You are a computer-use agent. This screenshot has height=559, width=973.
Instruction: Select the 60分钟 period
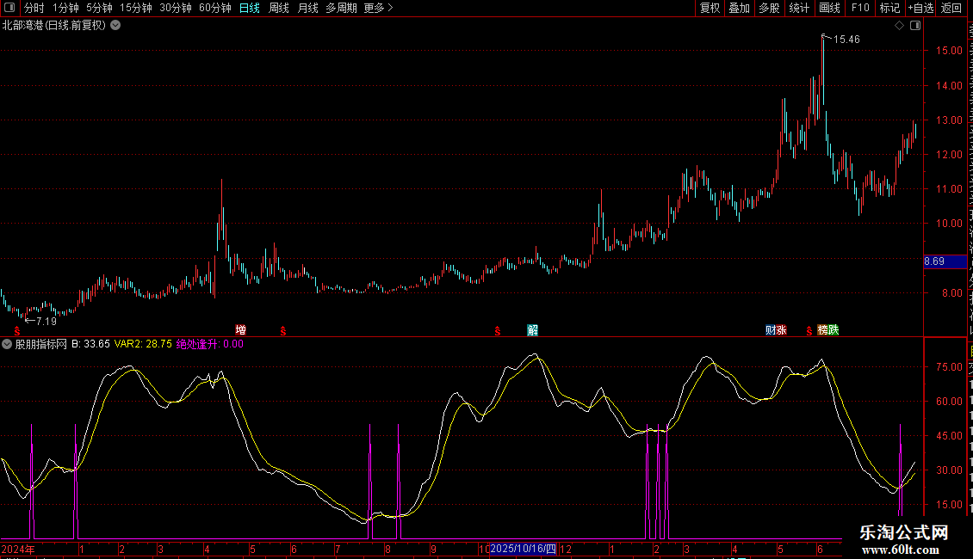tap(214, 8)
